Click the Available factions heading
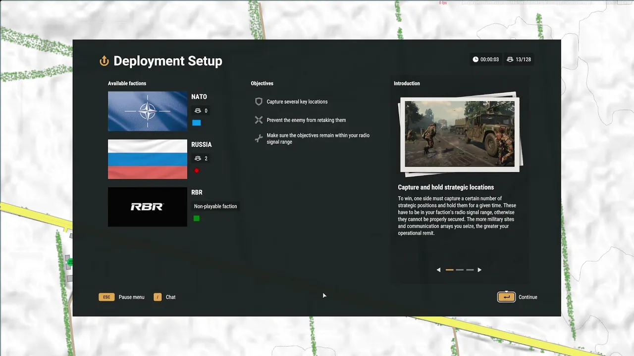The width and height of the screenshot is (634, 356). point(127,84)
